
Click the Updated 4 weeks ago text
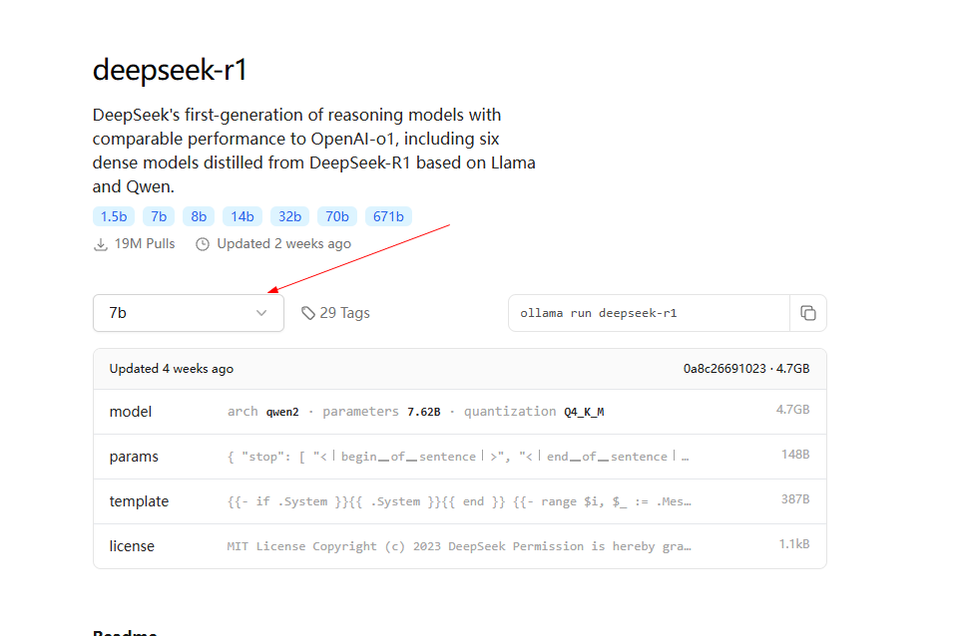172,369
